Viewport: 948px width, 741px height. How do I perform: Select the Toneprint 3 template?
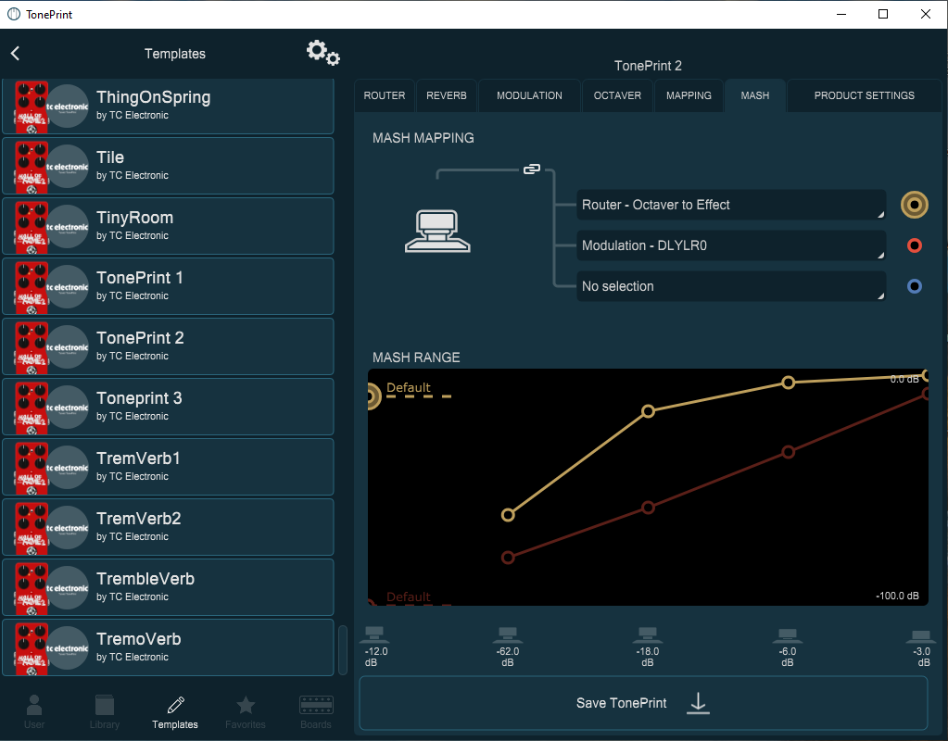click(168, 407)
